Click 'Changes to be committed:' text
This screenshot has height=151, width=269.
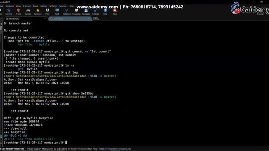click(25, 37)
